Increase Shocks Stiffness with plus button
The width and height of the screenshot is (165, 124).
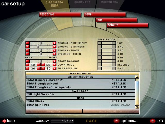coord(54,47)
